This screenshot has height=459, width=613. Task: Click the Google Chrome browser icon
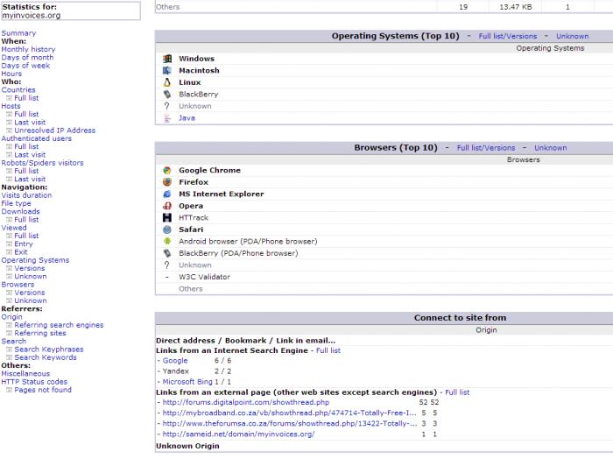pyautogui.click(x=167, y=171)
